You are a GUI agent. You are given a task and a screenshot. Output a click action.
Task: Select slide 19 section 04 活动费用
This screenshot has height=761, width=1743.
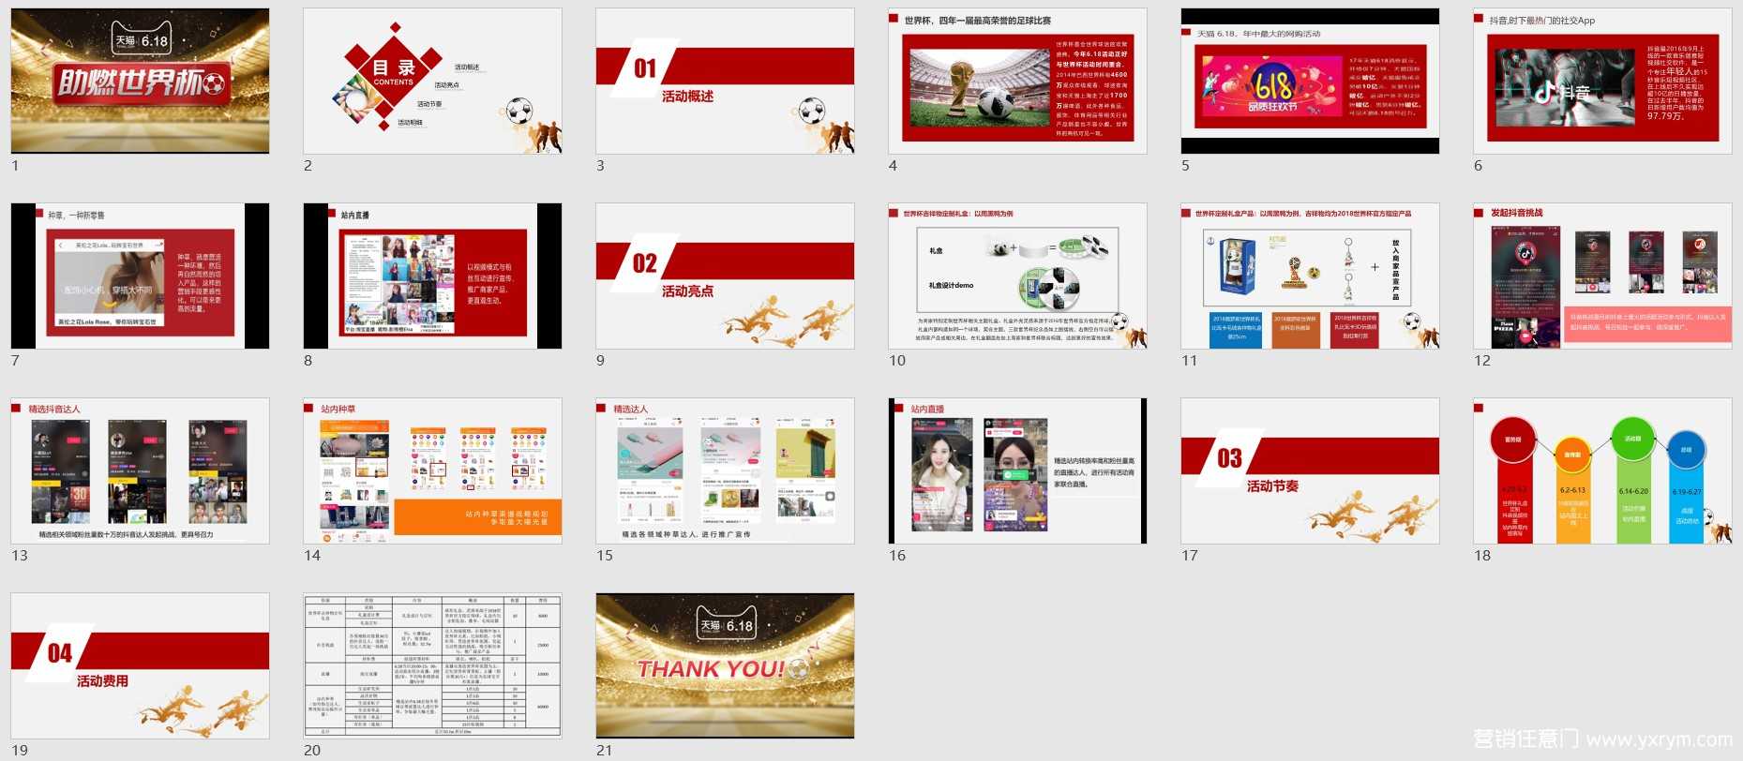(140, 665)
